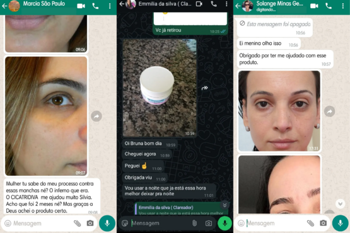
Task: Open Solange's face photo sent at 17:31
Action: [279, 111]
